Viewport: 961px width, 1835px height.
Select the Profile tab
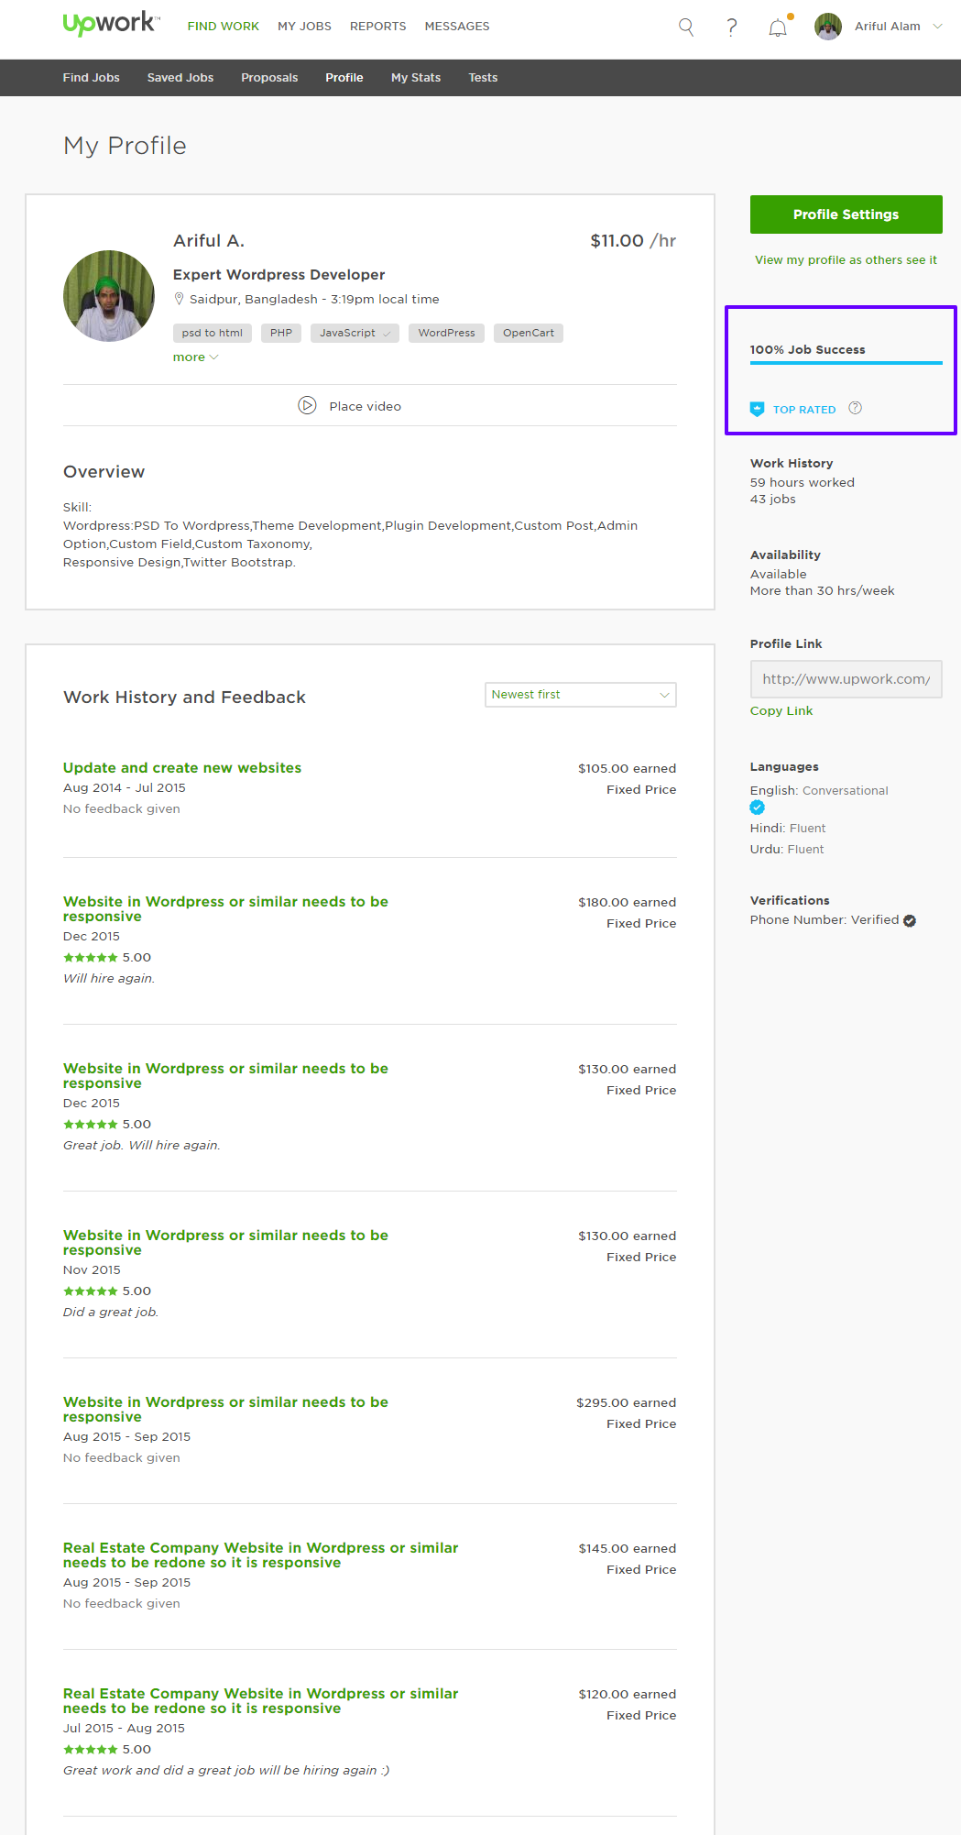coord(344,78)
